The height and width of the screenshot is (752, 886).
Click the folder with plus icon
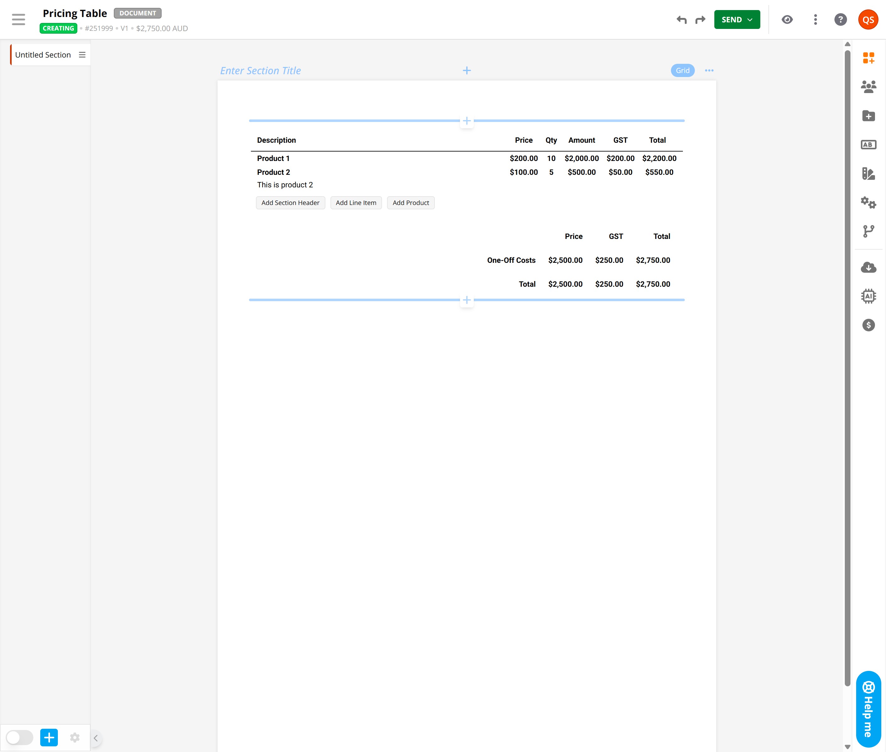[x=868, y=116]
